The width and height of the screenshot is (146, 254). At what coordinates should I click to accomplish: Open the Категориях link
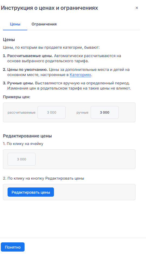click(x=80, y=75)
